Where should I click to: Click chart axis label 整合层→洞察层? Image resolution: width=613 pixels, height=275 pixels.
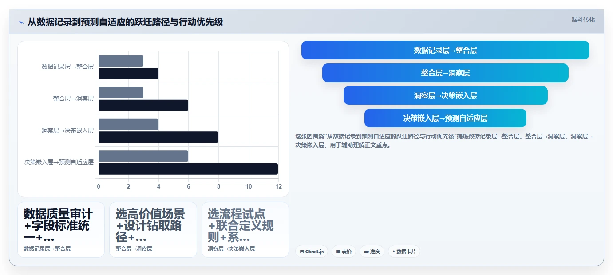pyautogui.click(x=73, y=98)
